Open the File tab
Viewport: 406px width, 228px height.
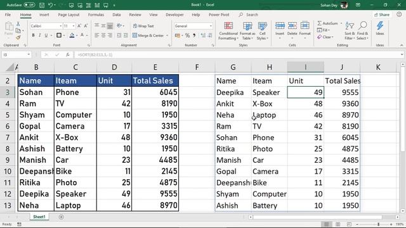[x=8, y=15]
